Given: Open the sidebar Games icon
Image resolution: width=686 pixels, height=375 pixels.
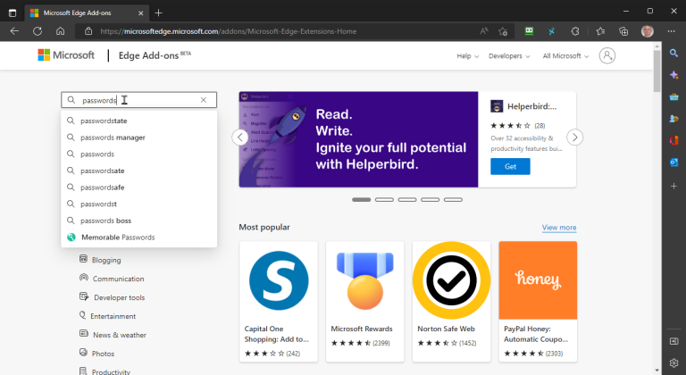Looking at the screenshot, I should [673, 119].
